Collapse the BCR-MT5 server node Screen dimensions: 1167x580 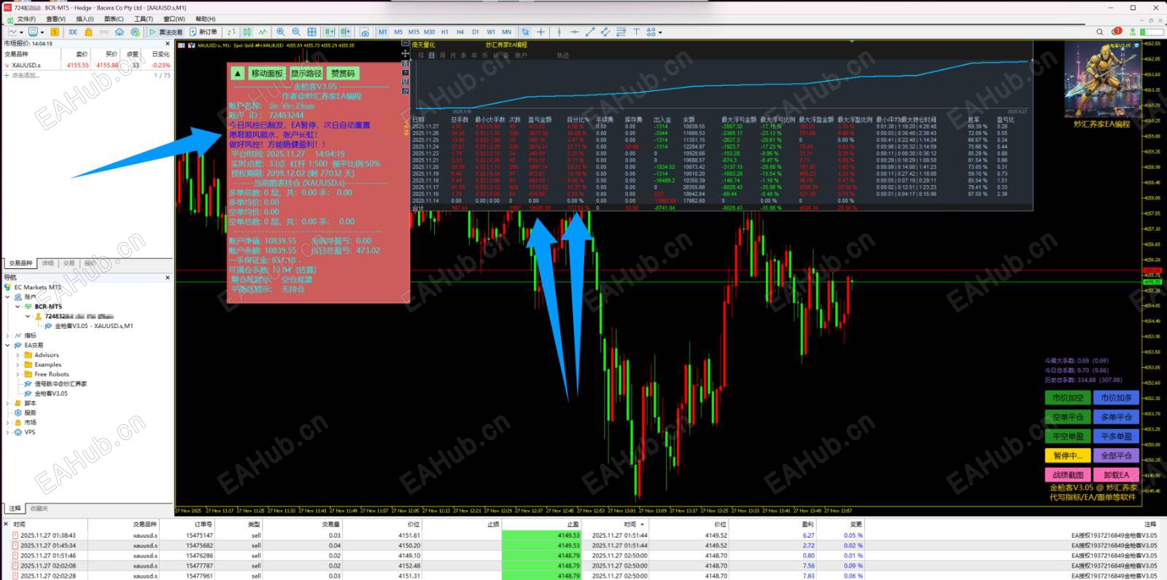pos(18,307)
